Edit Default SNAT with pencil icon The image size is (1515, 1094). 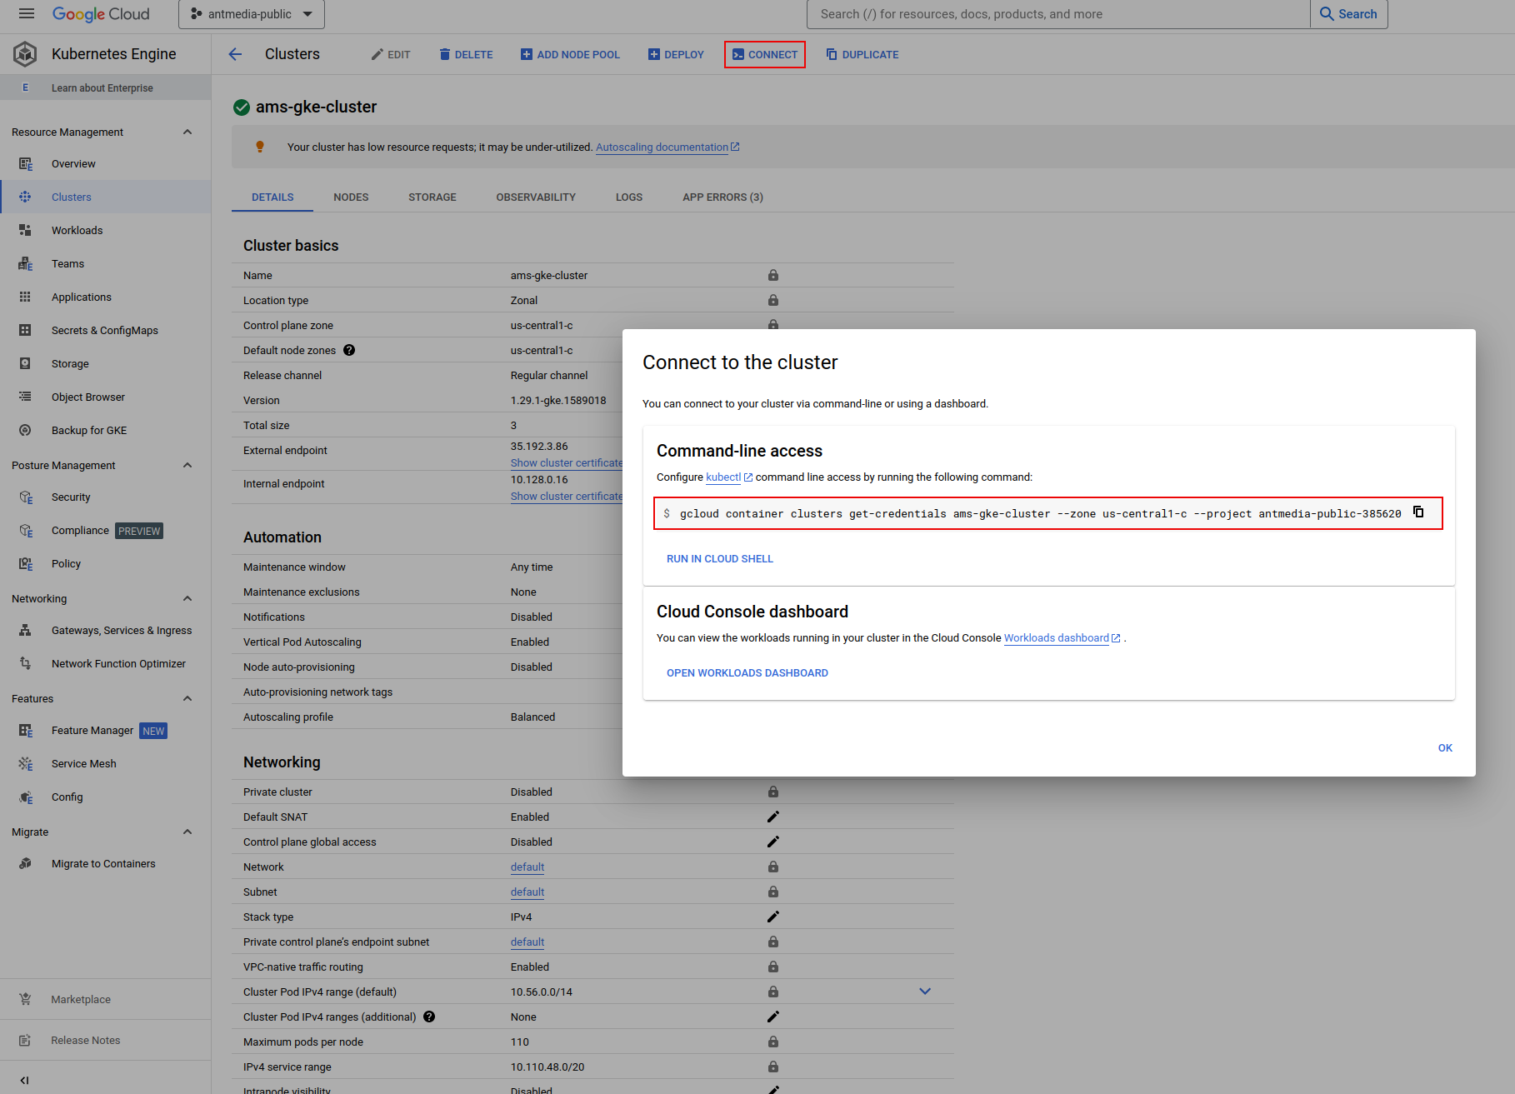pos(773,817)
